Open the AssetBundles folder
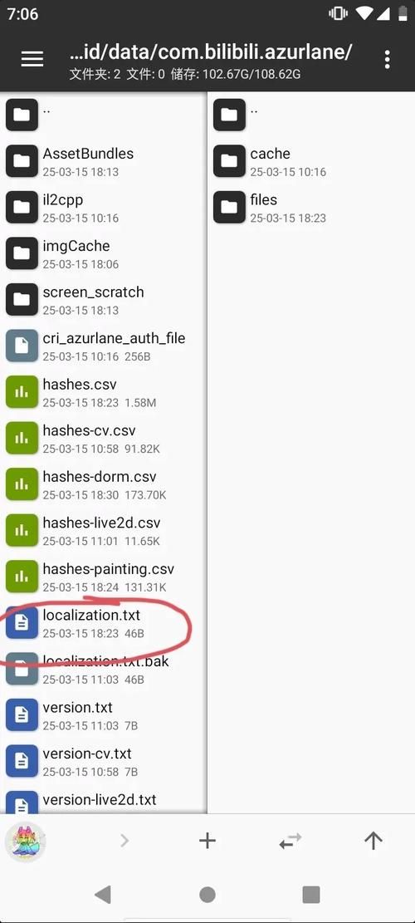This screenshot has width=415, height=923. point(104,161)
